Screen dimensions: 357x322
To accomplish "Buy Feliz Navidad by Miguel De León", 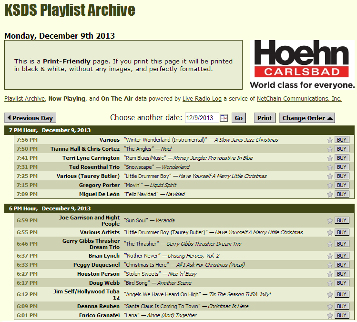I will (x=342, y=194).
